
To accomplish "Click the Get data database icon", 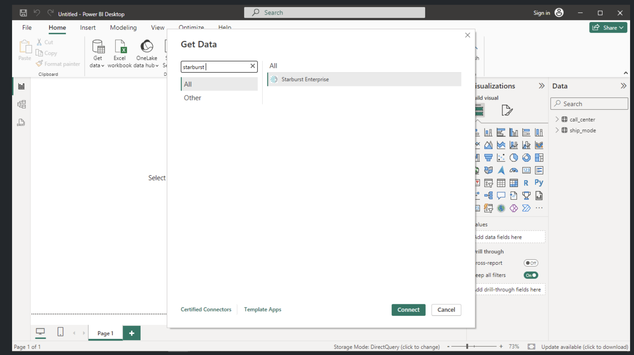I will click(98, 47).
